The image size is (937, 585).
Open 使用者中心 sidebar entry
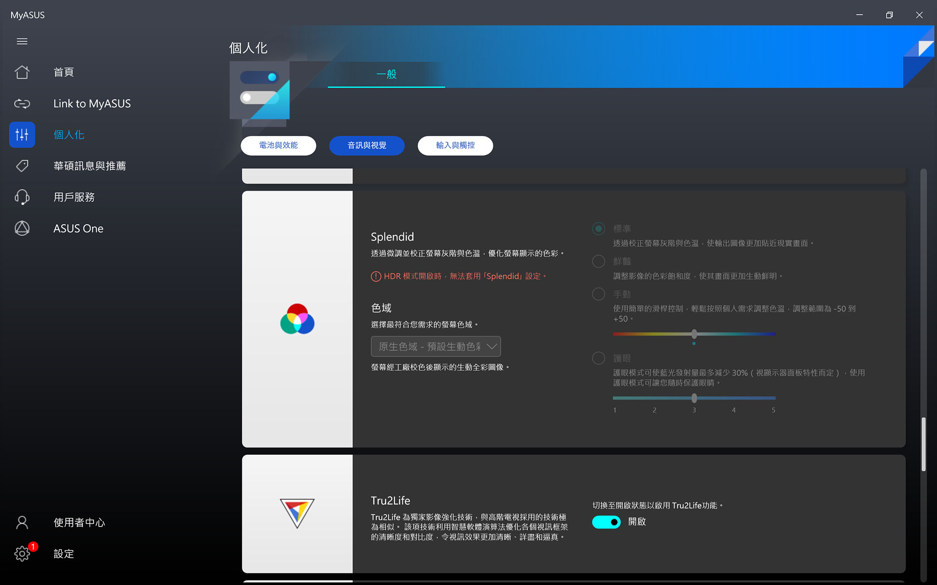(79, 522)
